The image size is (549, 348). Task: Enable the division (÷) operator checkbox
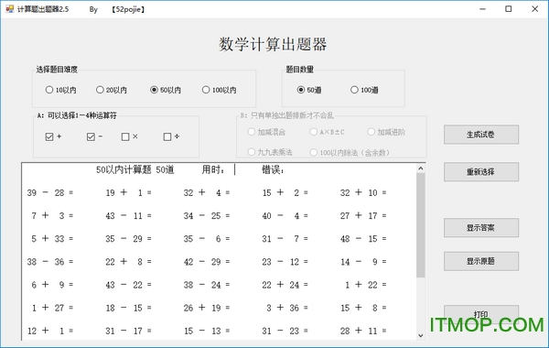coord(167,136)
